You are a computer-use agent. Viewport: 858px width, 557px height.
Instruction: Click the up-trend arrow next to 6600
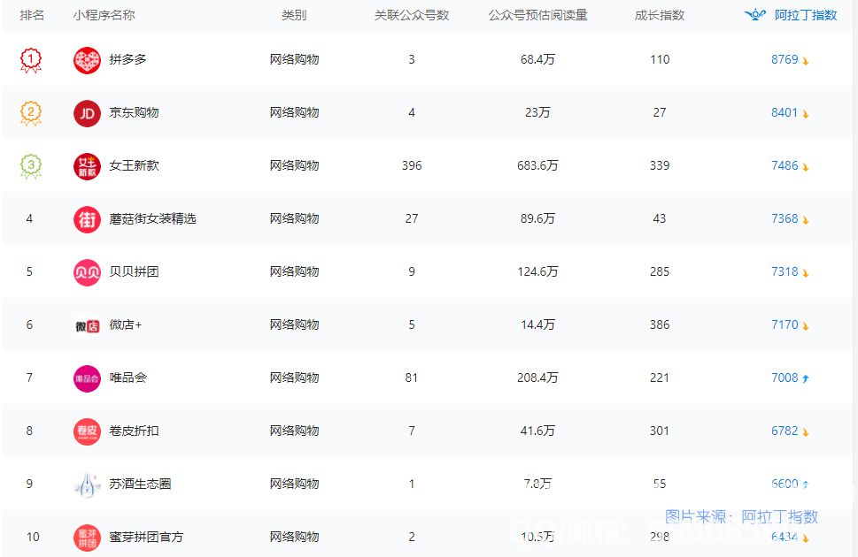pyautogui.click(x=806, y=485)
